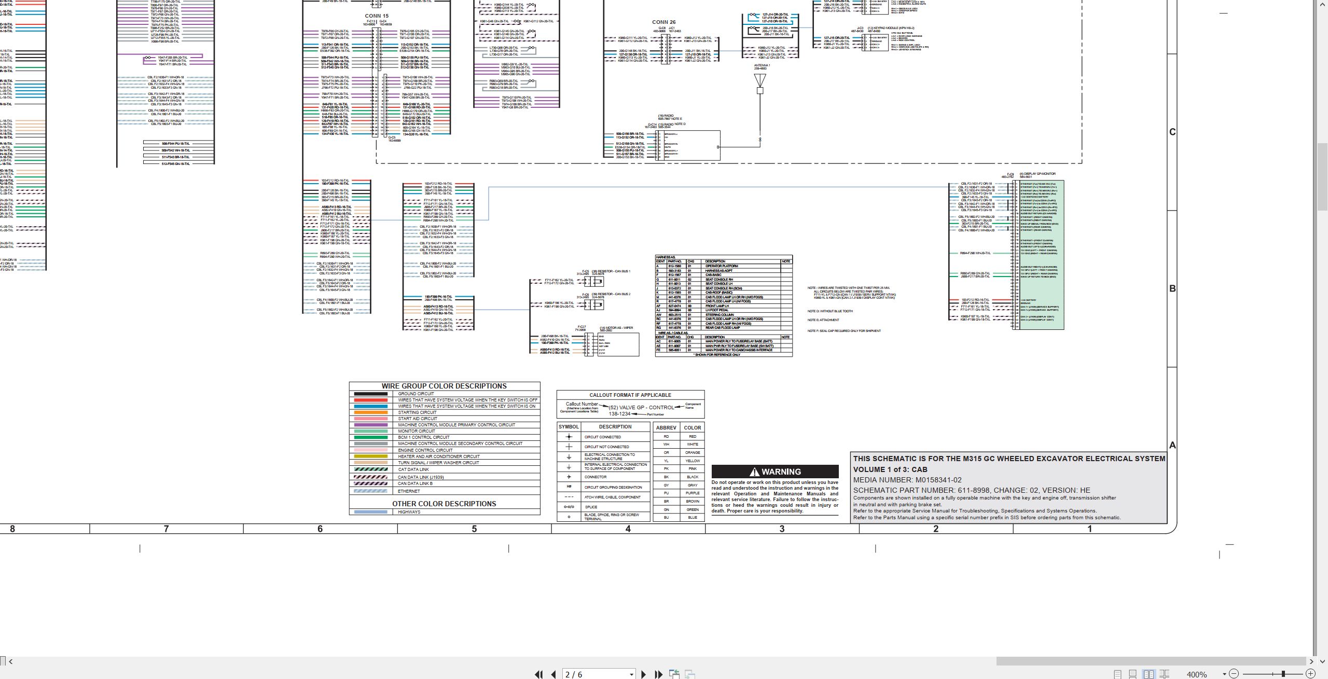The image size is (1328, 679).
Task: Click the CONN 15 connector label
Action: [377, 16]
